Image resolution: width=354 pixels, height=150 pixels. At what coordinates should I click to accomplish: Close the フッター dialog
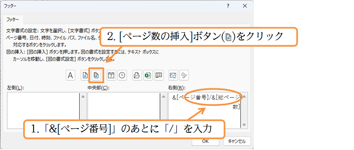pos(245,6)
